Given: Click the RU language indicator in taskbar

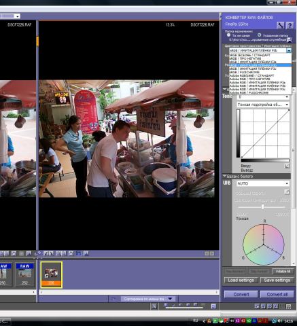Looking at the screenshot, I should pyautogui.click(x=195, y=321).
